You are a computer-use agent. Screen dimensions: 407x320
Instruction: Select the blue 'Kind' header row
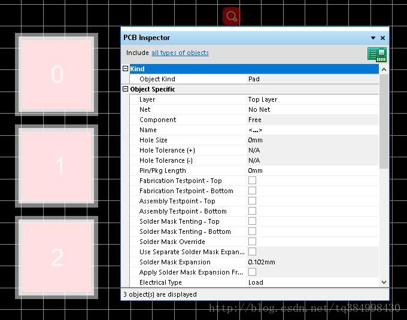click(x=254, y=69)
